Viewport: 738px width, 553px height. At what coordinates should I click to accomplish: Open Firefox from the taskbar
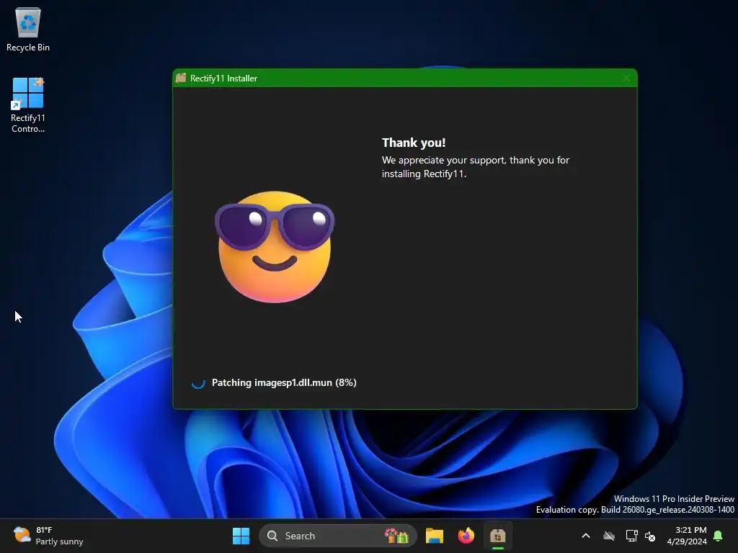(x=466, y=536)
